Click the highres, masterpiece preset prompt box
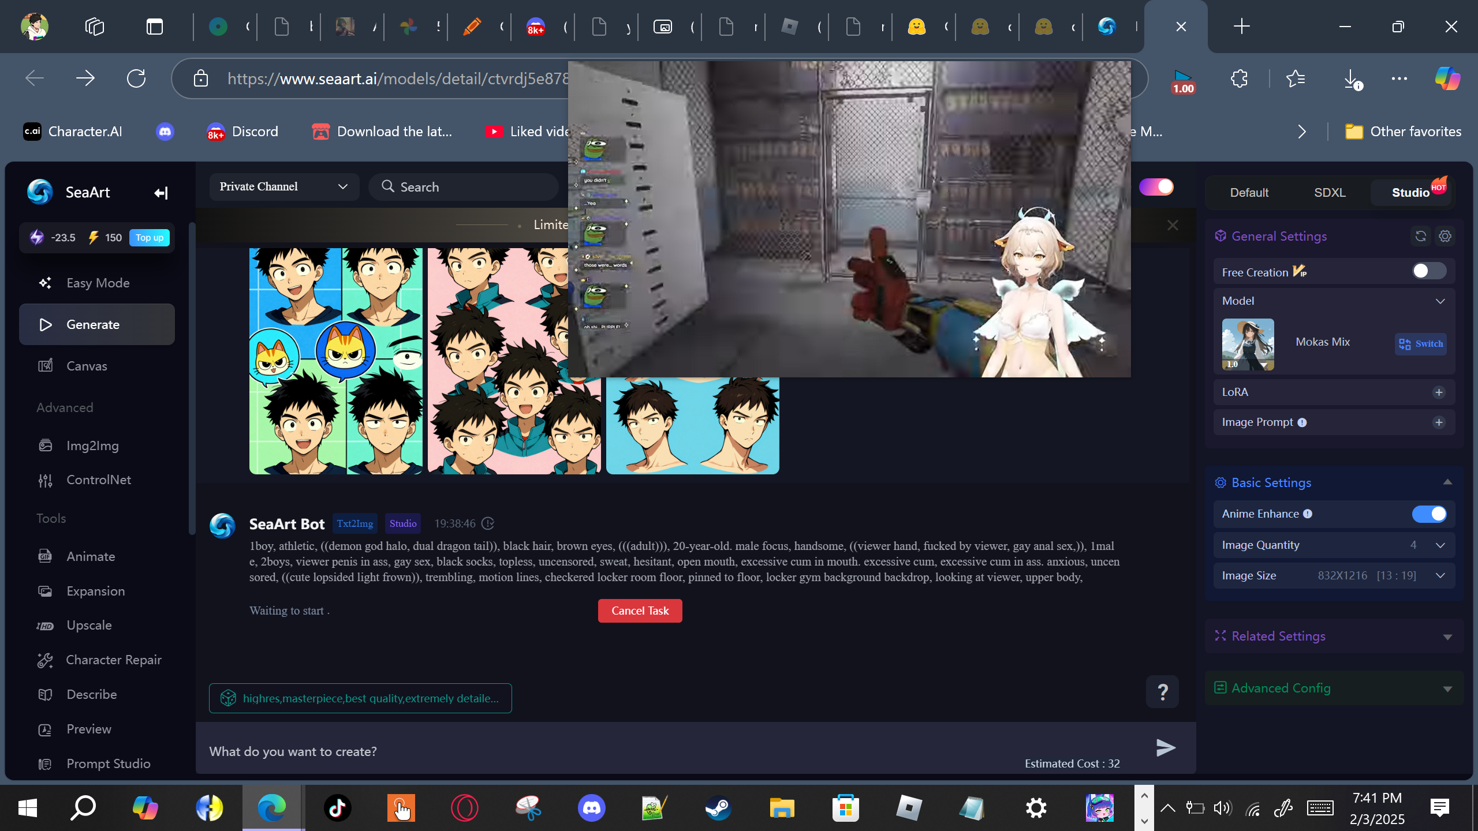This screenshot has height=831, width=1478. tap(360, 698)
